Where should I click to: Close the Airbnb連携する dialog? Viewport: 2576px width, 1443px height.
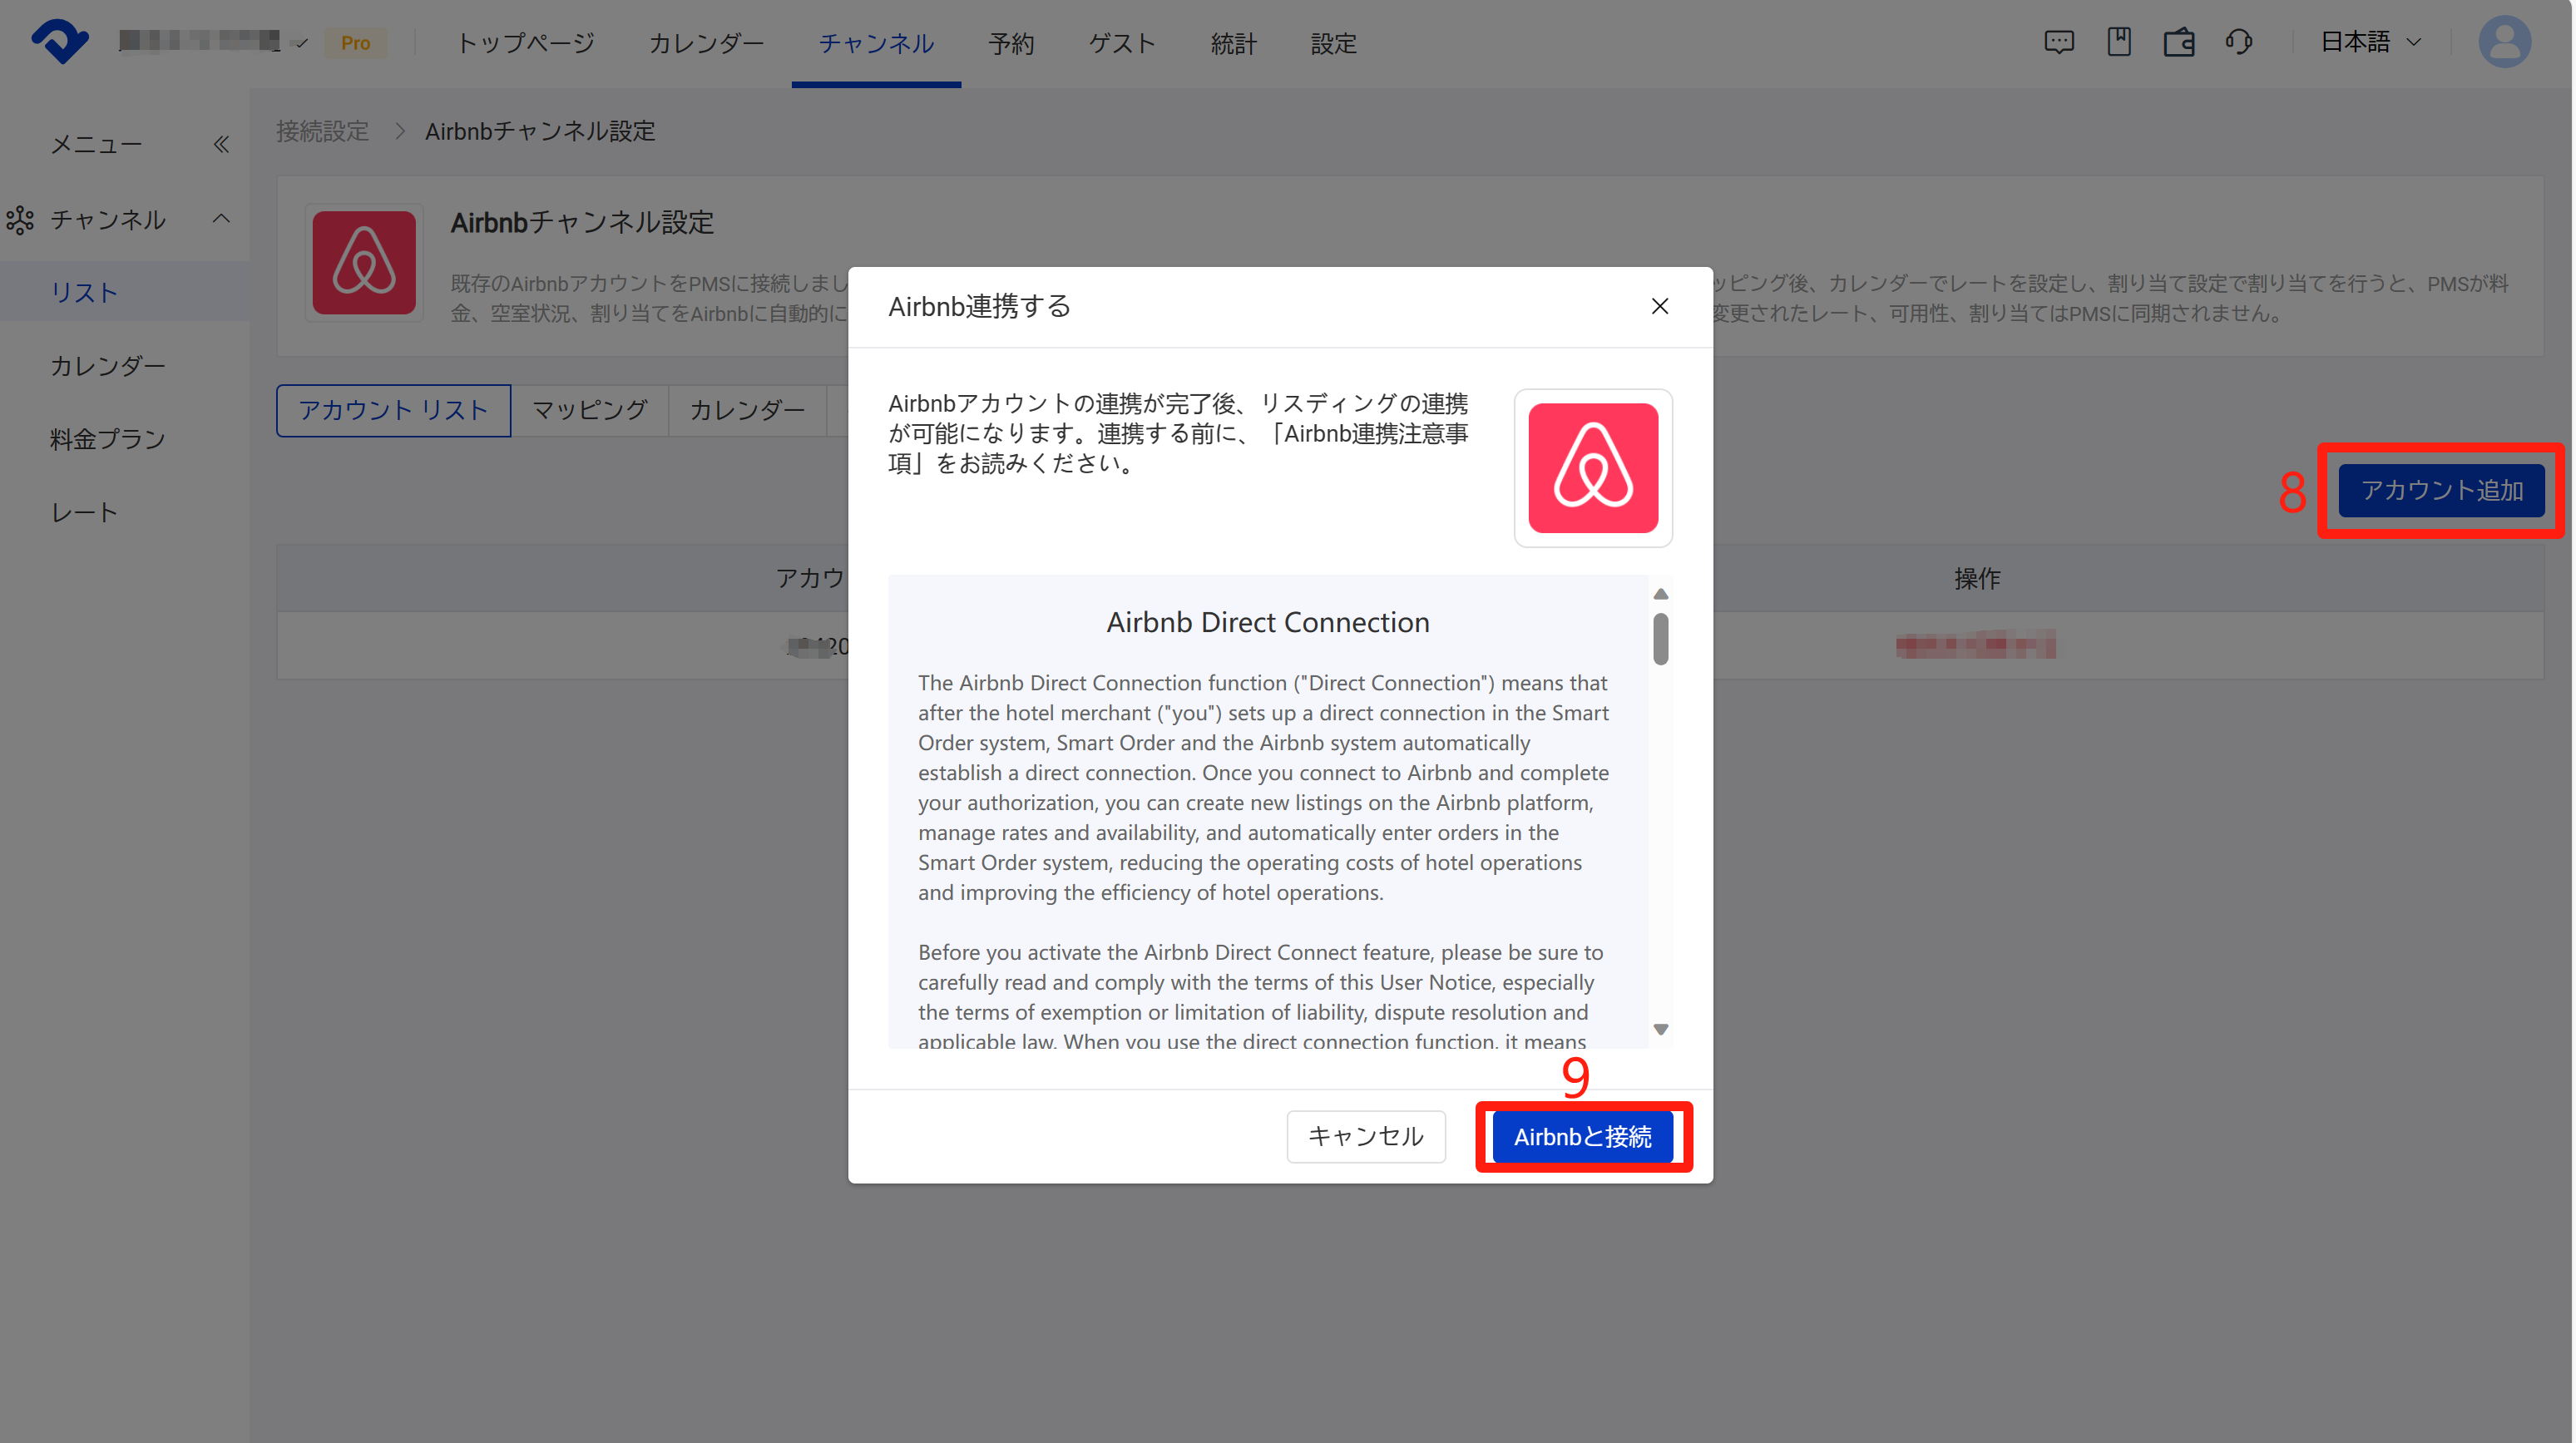coord(1660,306)
